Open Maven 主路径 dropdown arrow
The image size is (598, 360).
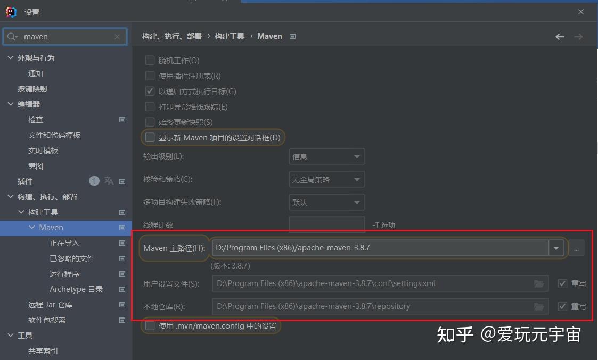(x=556, y=248)
